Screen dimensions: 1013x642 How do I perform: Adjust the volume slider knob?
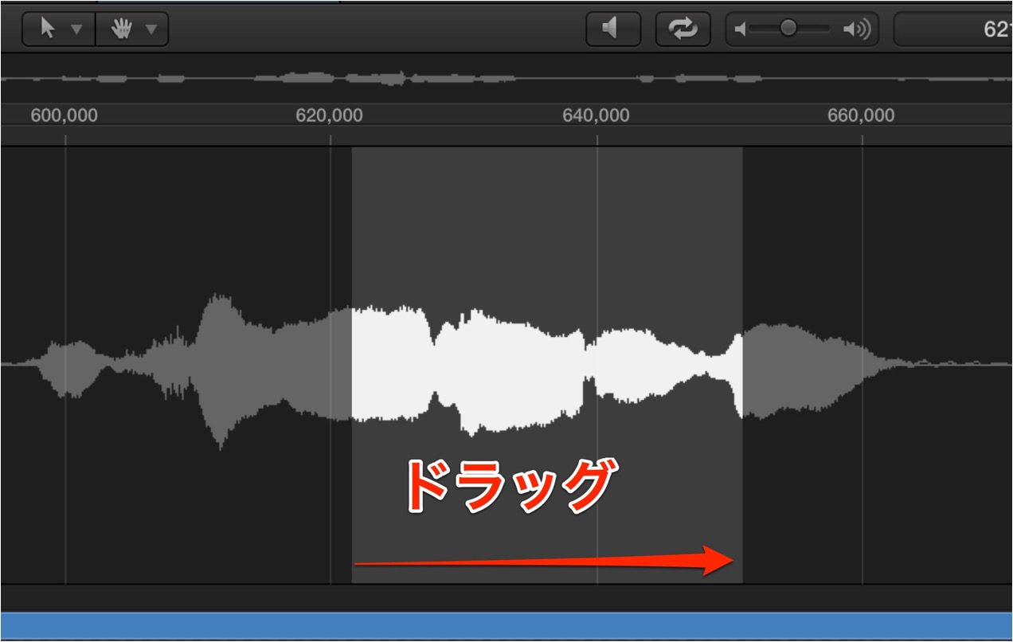(788, 29)
